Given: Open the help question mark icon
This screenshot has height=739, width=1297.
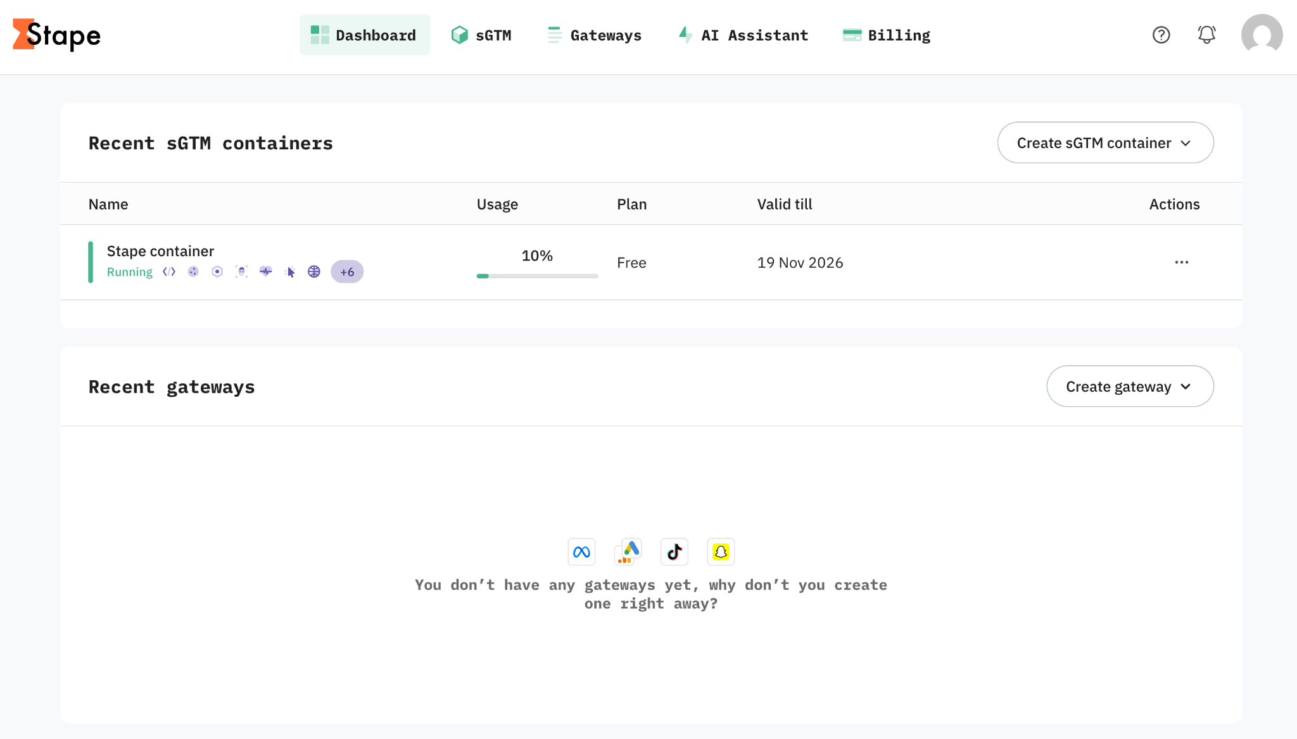Looking at the screenshot, I should pyautogui.click(x=1161, y=35).
